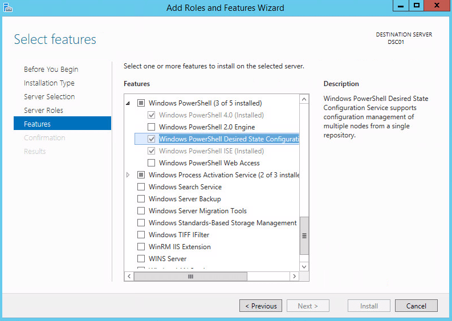
Task: Select Windows Search Service row label
Action: click(x=185, y=187)
